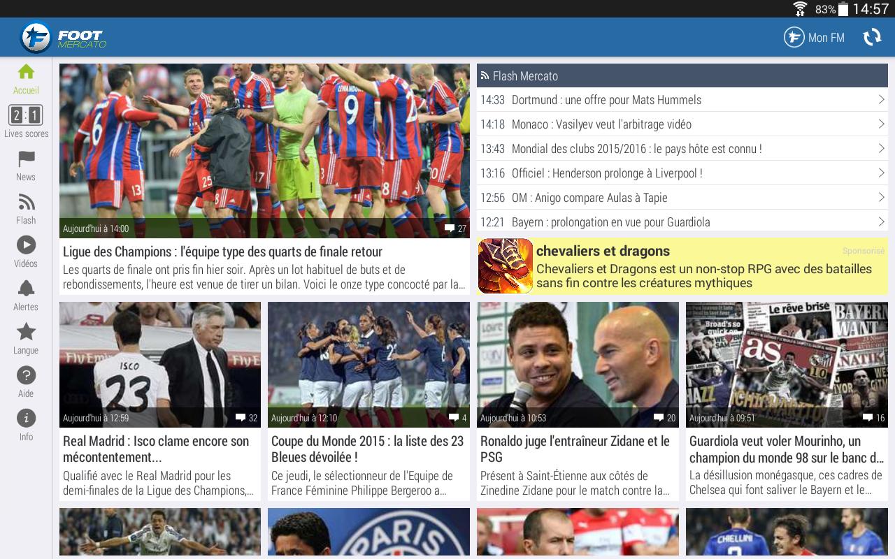
Task: Tap the Aide help icon
Action: coord(26,376)
